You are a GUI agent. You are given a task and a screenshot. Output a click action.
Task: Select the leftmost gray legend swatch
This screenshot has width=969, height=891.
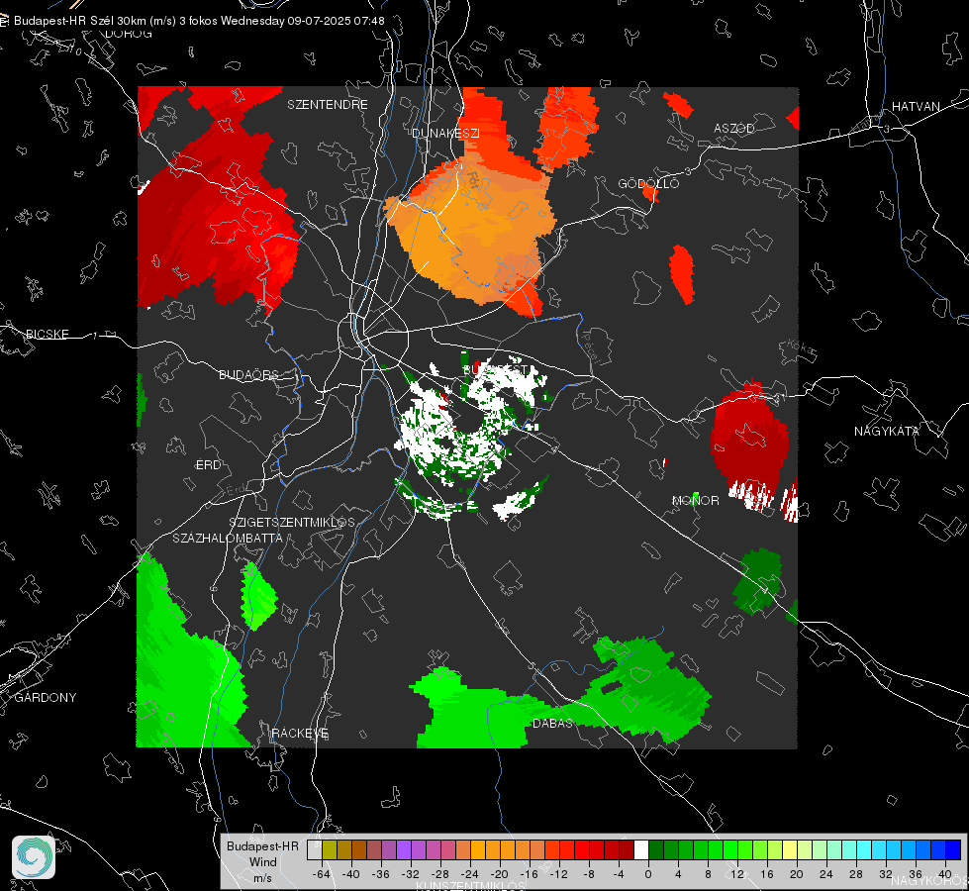click(x=315, y=849)
